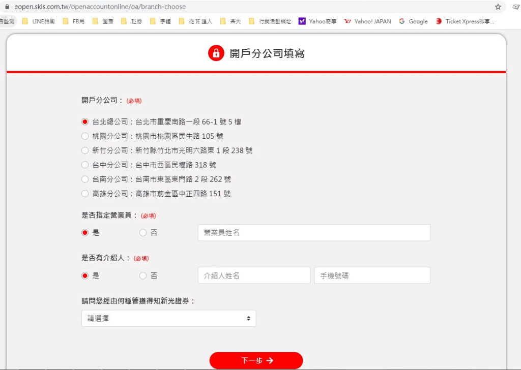Click the bookmark star icon in address bar
Viewport: 521px width, 370px height.
tap(498, 7)
